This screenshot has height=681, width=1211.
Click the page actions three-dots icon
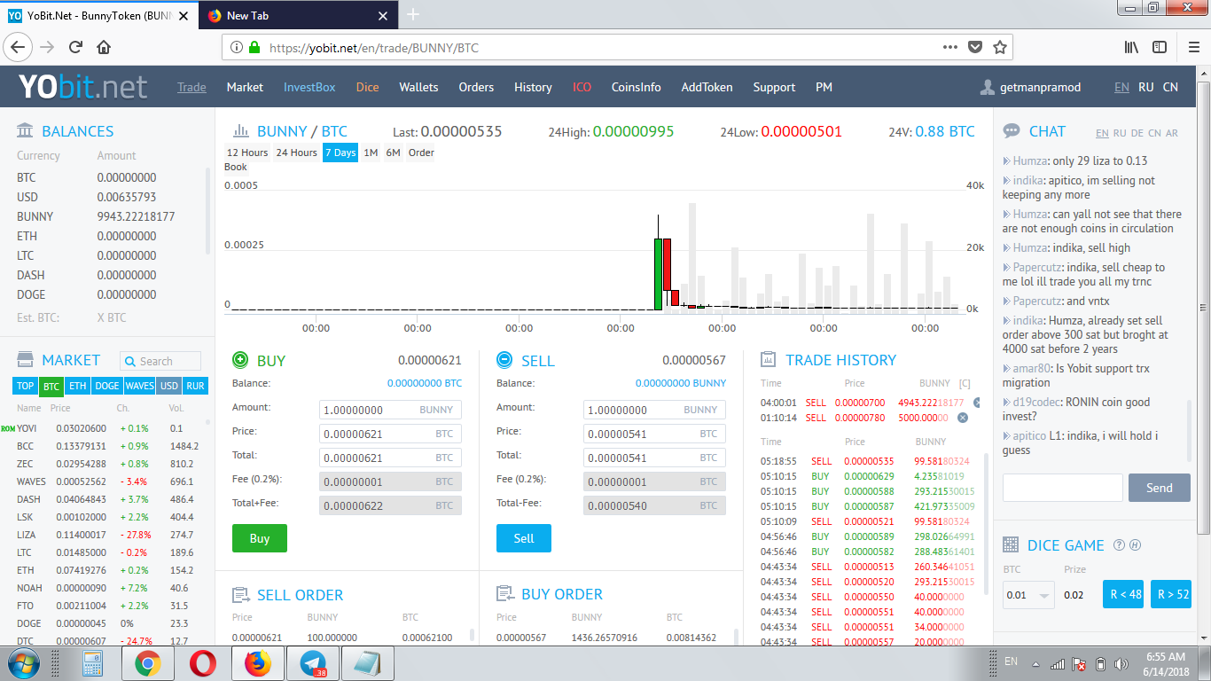949,47
